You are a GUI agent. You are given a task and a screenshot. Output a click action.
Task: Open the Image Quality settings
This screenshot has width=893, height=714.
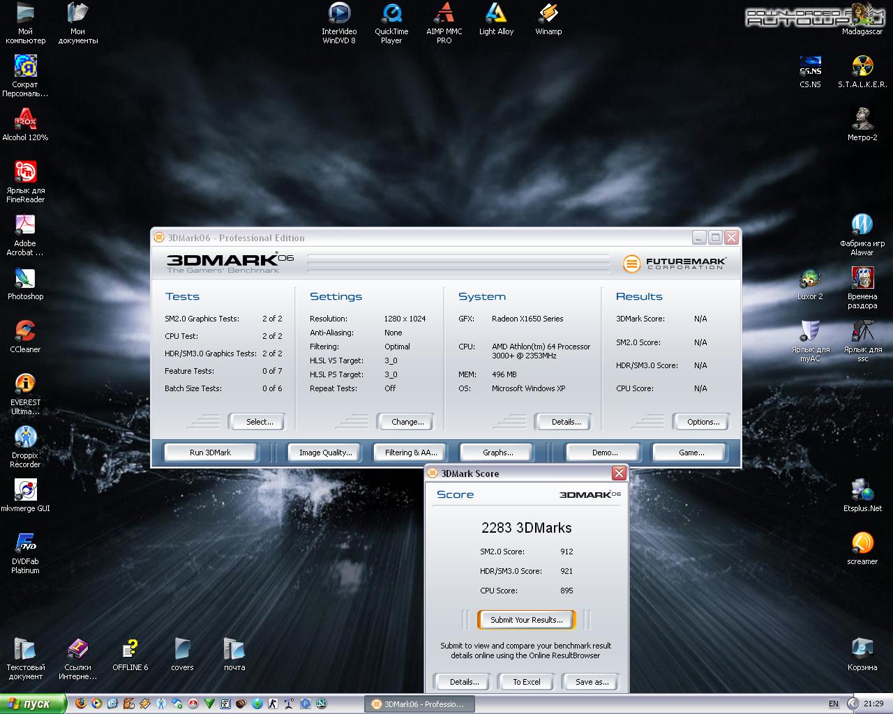click(325, 453)
